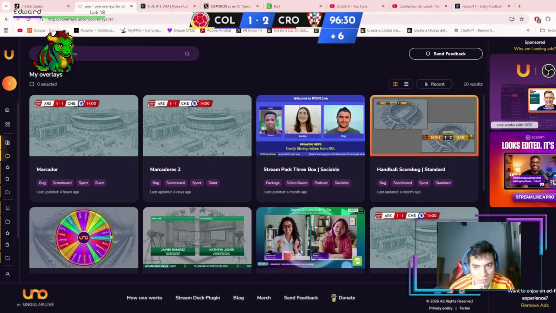Click Standard tag on Handball Scorebug card

443,183
